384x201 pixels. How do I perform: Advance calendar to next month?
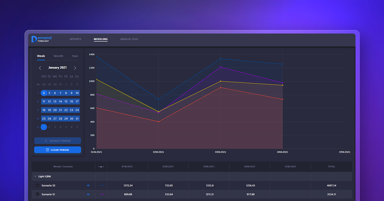[75, 68]
